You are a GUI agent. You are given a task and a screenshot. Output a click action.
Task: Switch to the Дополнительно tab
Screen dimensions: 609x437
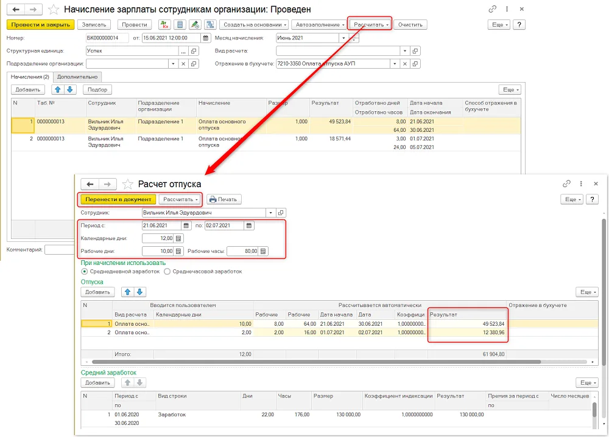[x=77, y=77]
